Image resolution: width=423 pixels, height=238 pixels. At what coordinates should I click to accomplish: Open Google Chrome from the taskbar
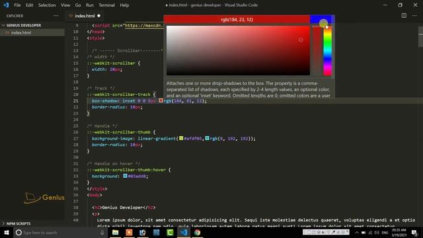tap(198, 232)
